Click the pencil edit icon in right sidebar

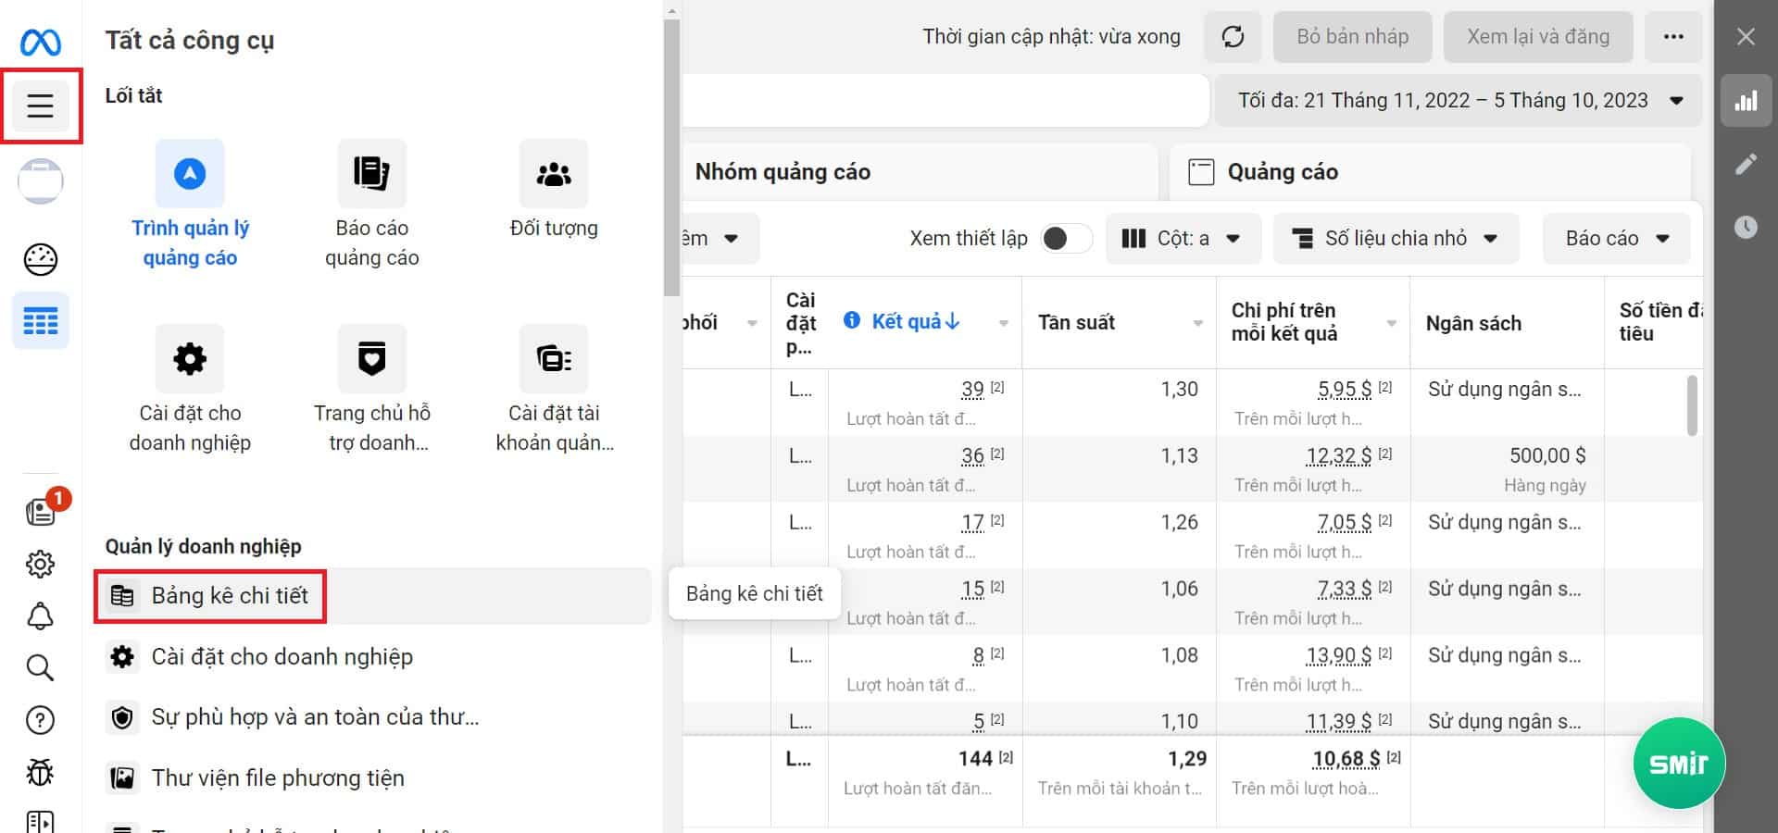(x=1746, y=164)
